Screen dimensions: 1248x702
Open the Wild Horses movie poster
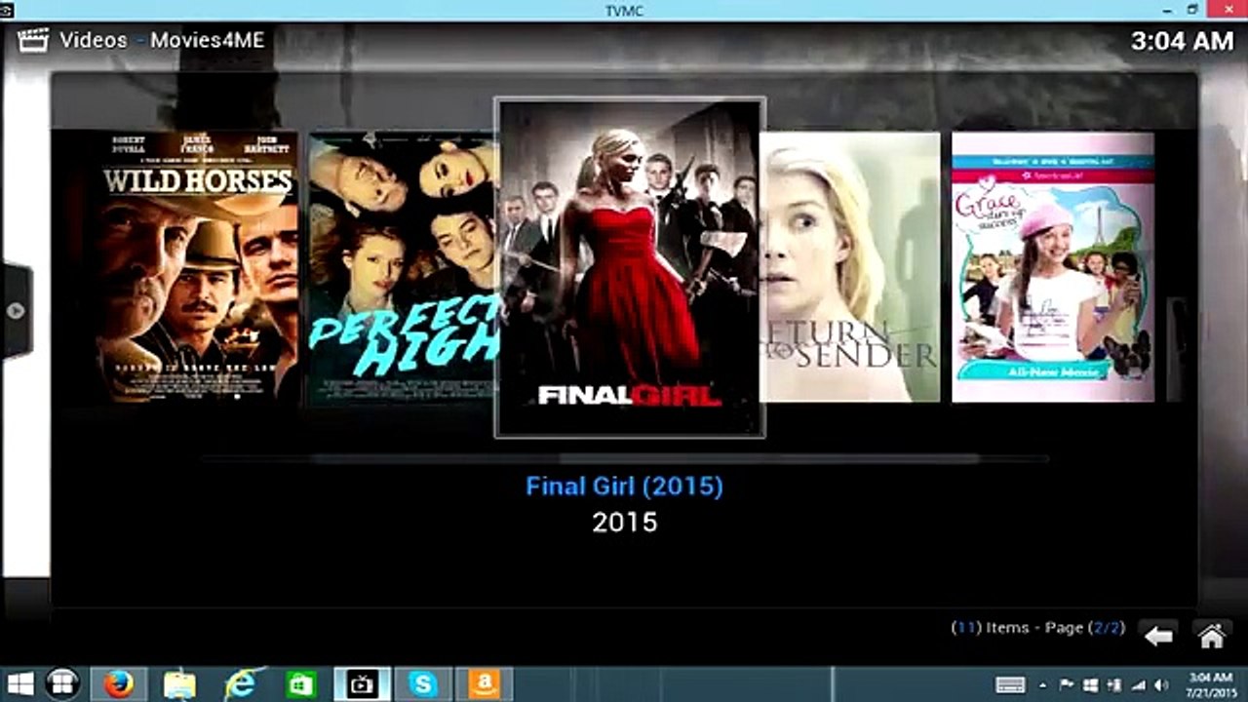coord(198,267)
